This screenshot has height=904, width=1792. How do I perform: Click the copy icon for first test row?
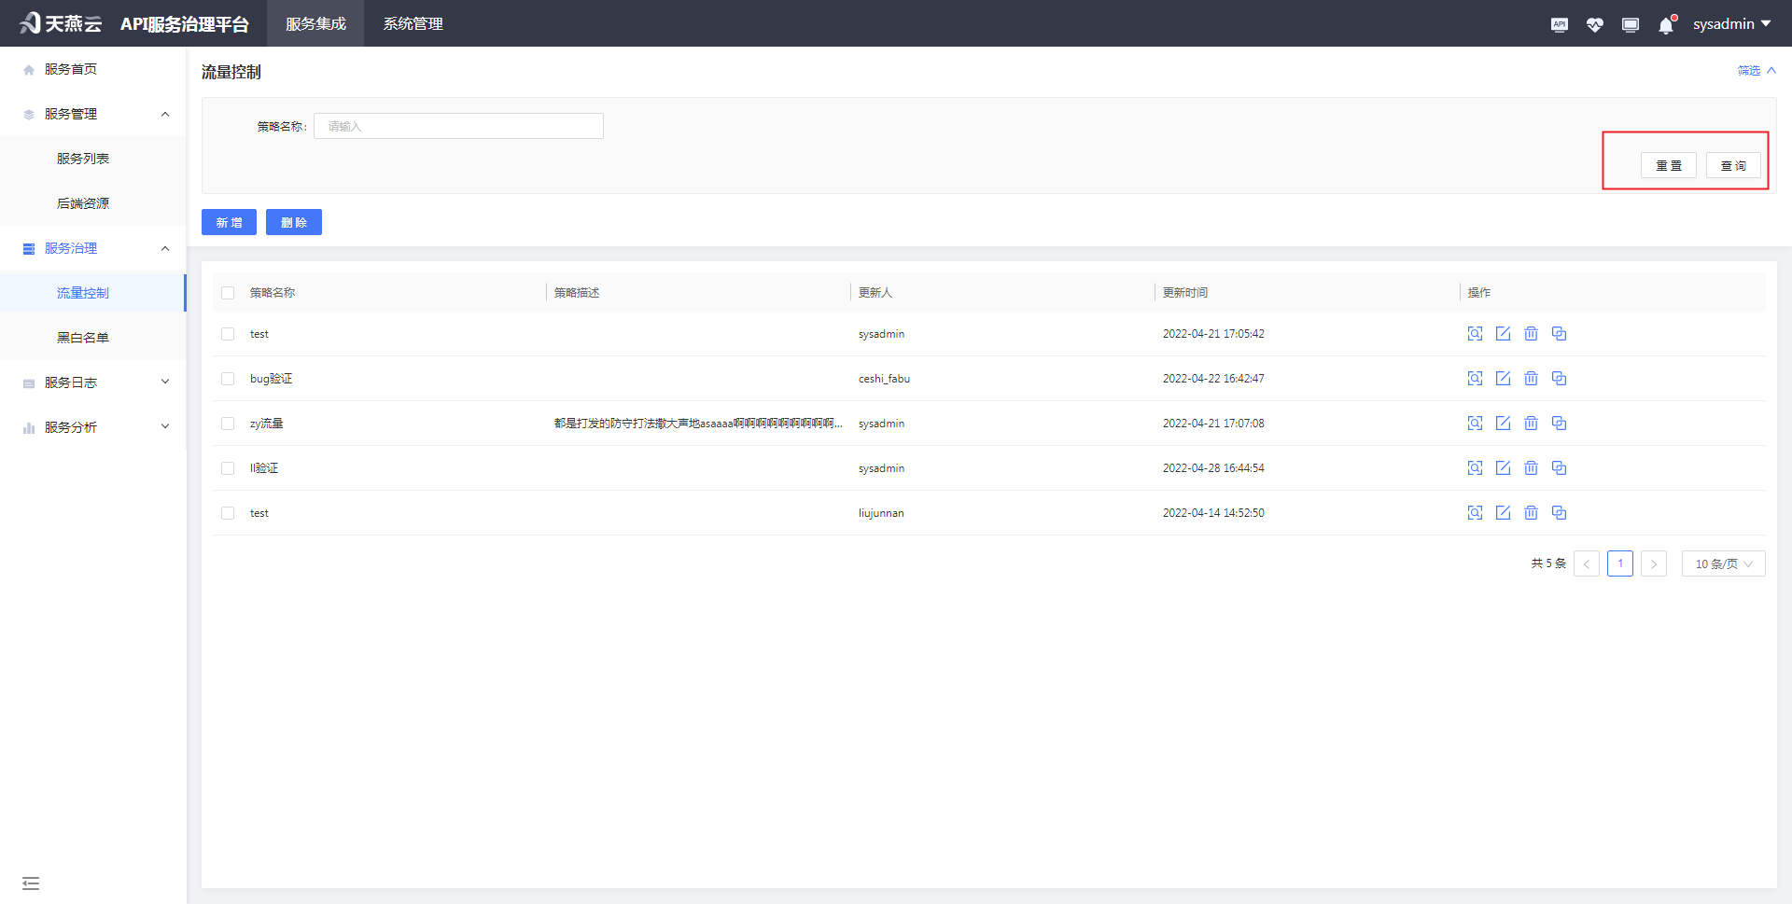tap(1559, 334)
